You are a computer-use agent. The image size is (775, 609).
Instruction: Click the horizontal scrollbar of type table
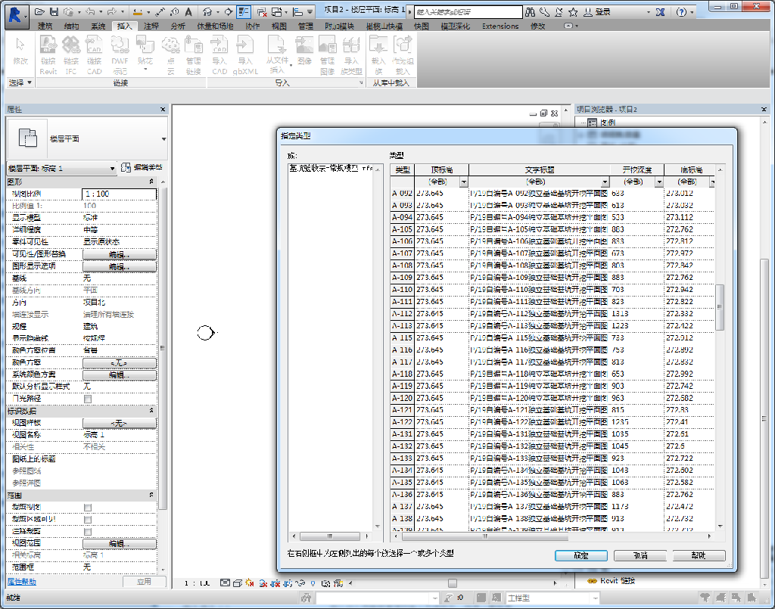click(x=484, y=536)
